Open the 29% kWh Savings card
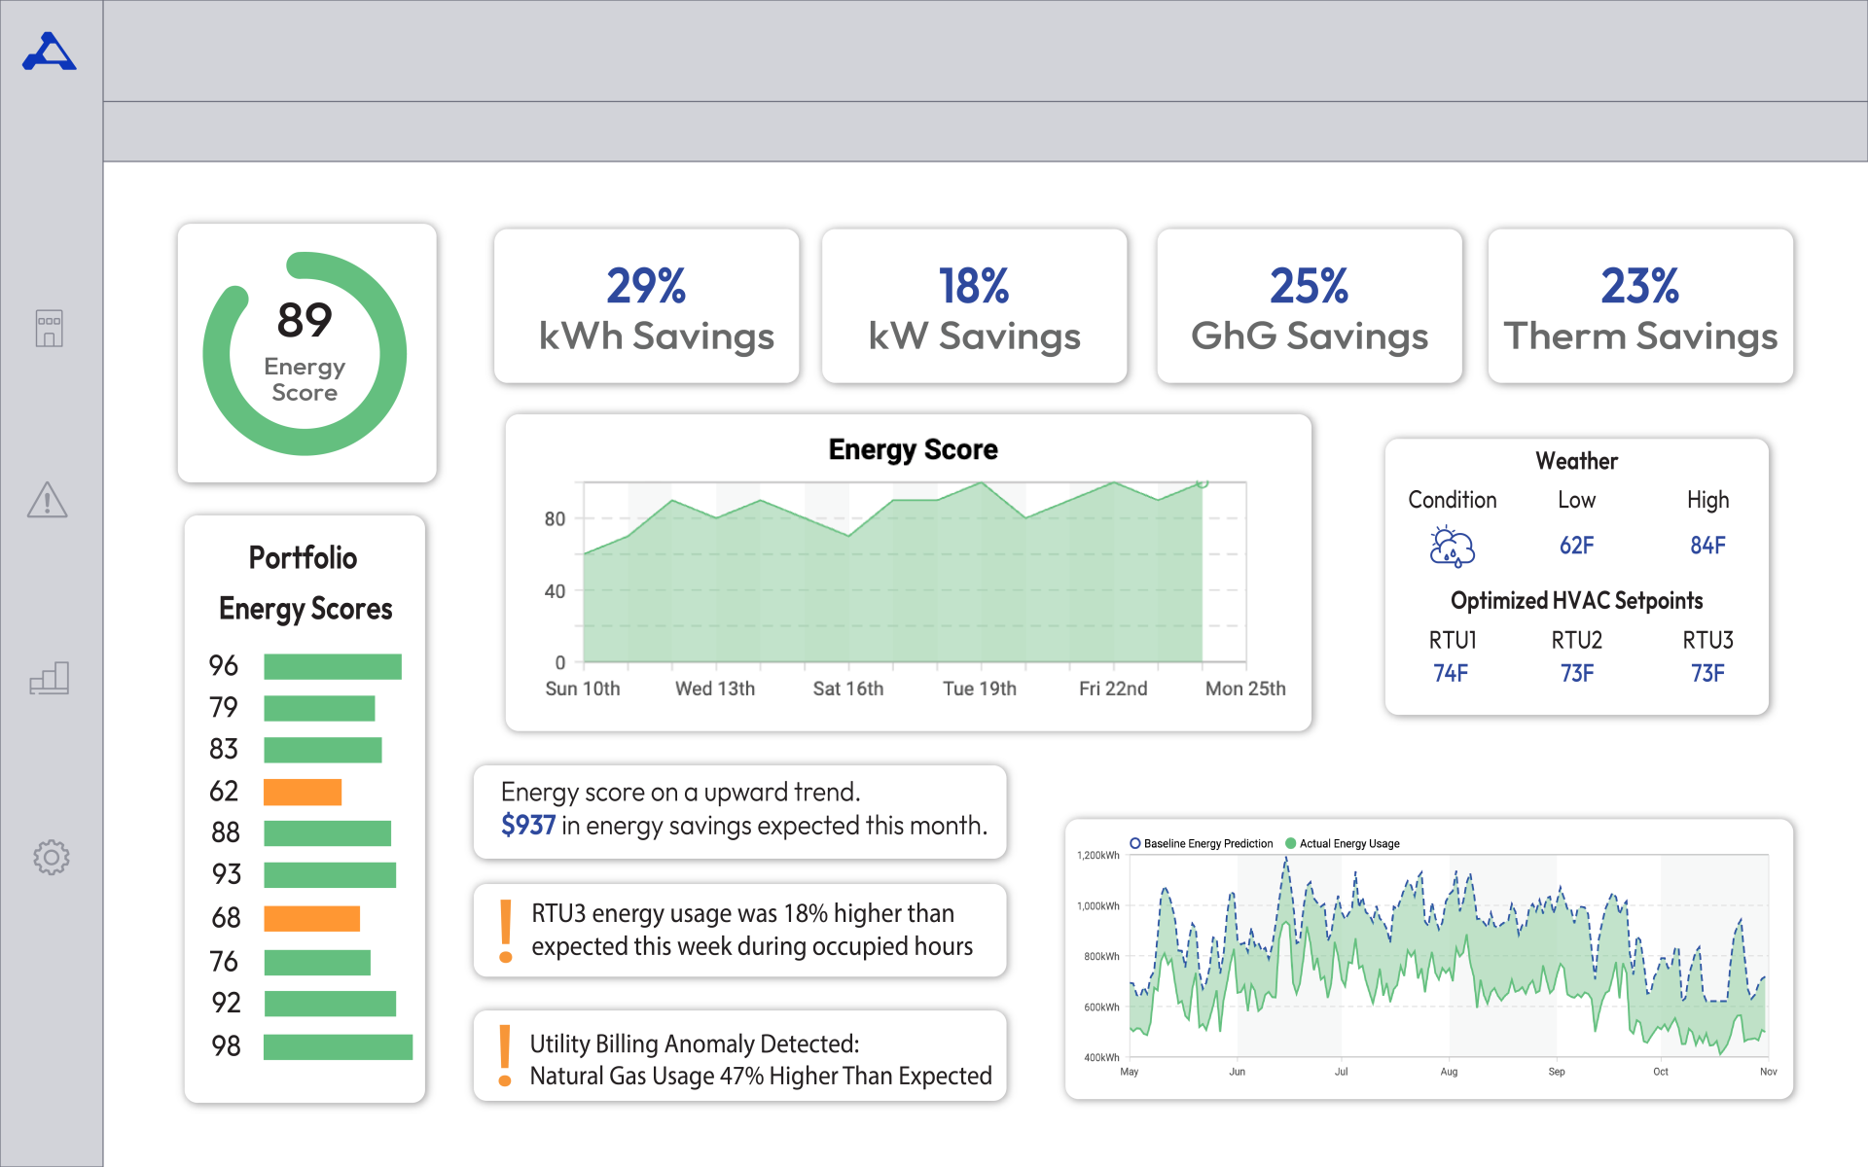This screenshot has width=1868, height=1167. coord(646,306)
